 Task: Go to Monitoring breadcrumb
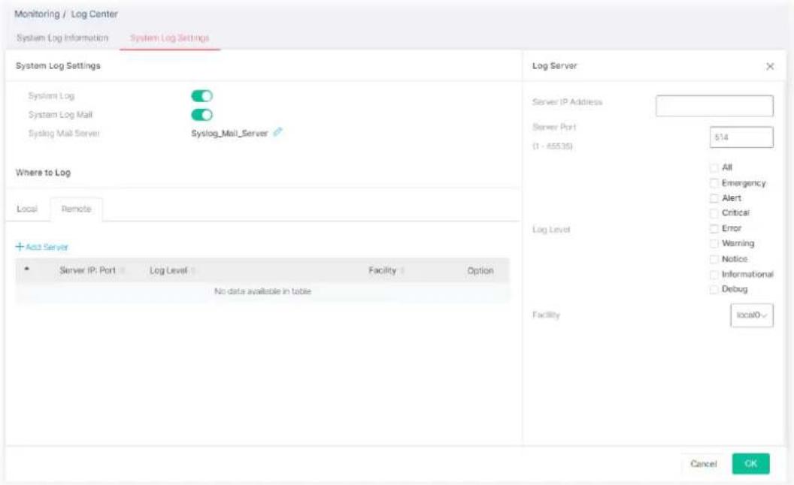coord(37,14)
